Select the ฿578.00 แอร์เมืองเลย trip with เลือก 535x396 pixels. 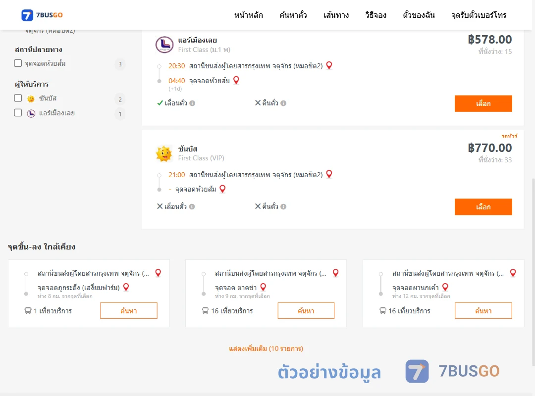coord(483,103)
